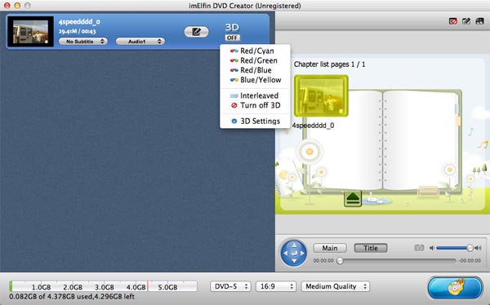The image size is (490, 305).
Task: Choose Turn off 3D
Action: [255, 105]
